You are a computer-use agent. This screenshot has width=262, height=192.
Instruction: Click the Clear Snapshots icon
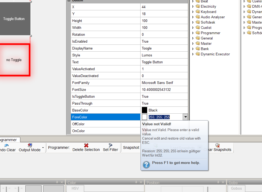pos(217,145)
